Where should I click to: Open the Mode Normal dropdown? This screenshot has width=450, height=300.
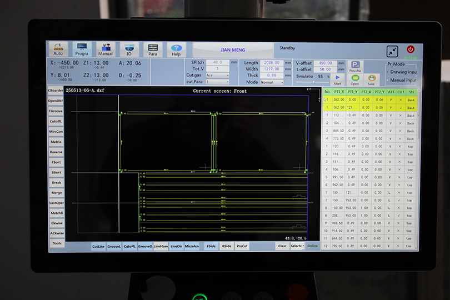(x=272, y=82)
